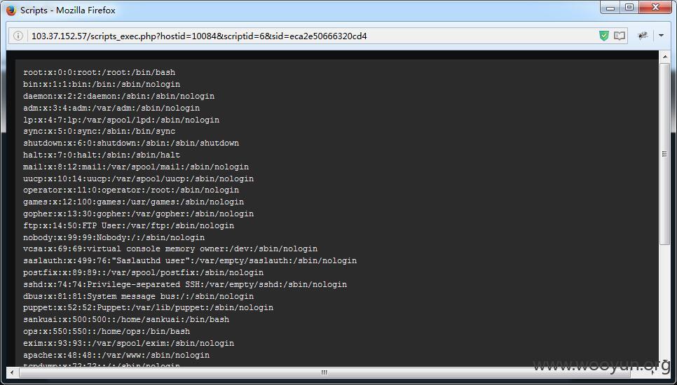Click the line starting "apache:x:48:48"
Viewport: 677px width, 385px height.
click(116, 355)
